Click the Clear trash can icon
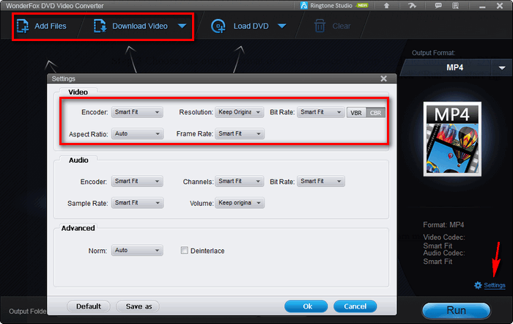The height and width of the screenshot is (324, 513). pyautogui.click(x=320, y=26)
